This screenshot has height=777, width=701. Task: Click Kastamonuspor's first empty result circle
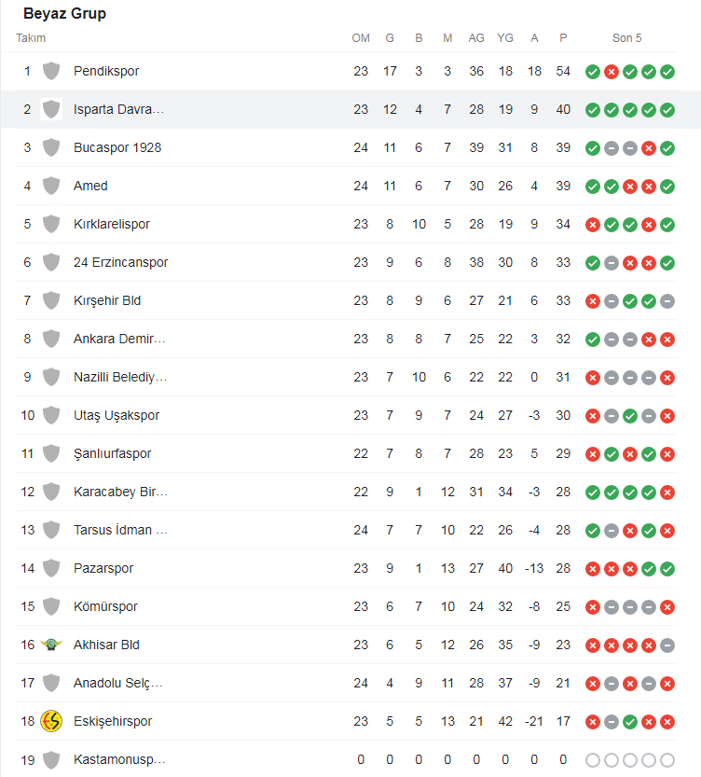click(593, 760)
